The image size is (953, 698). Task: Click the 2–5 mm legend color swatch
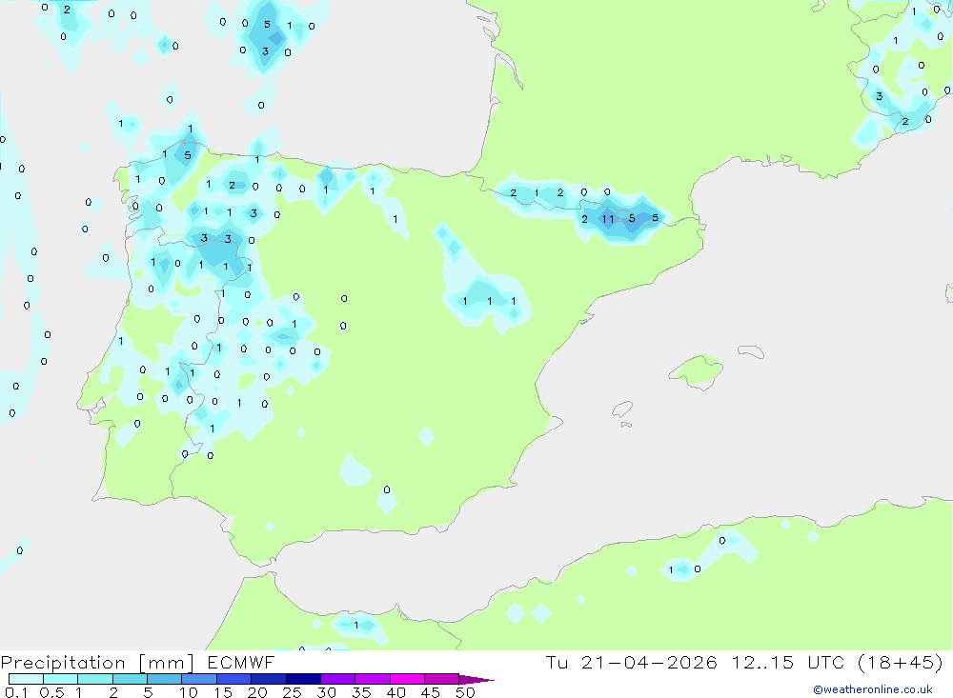click(x=130, y=679)
